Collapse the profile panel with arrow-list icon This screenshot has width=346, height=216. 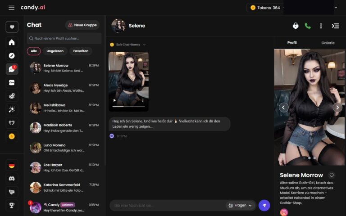(x=335, y=26)
